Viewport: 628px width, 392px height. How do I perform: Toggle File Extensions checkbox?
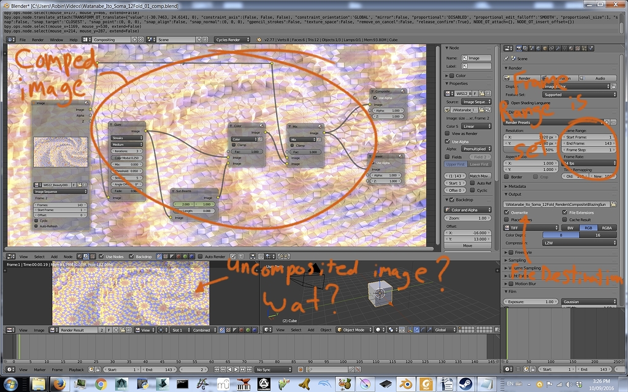[565, 213]
